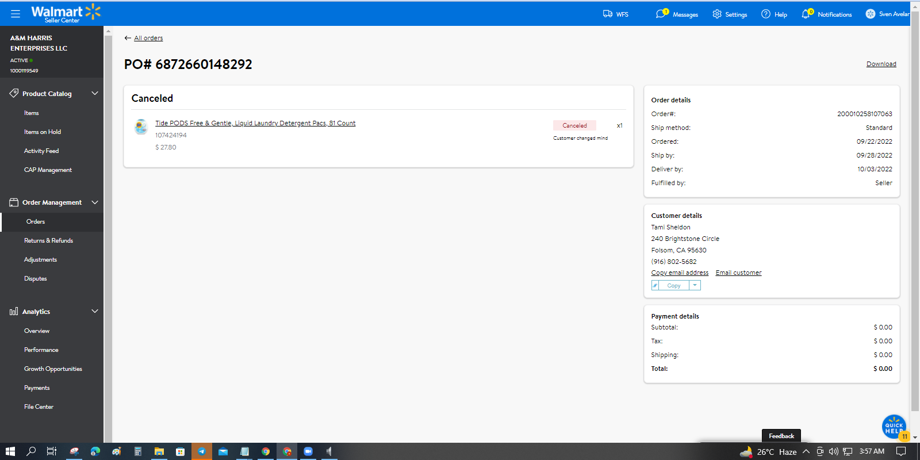This screenshot has width=920, height=460.
Task: Click the Canceled status badge
Action: (574, 125)
